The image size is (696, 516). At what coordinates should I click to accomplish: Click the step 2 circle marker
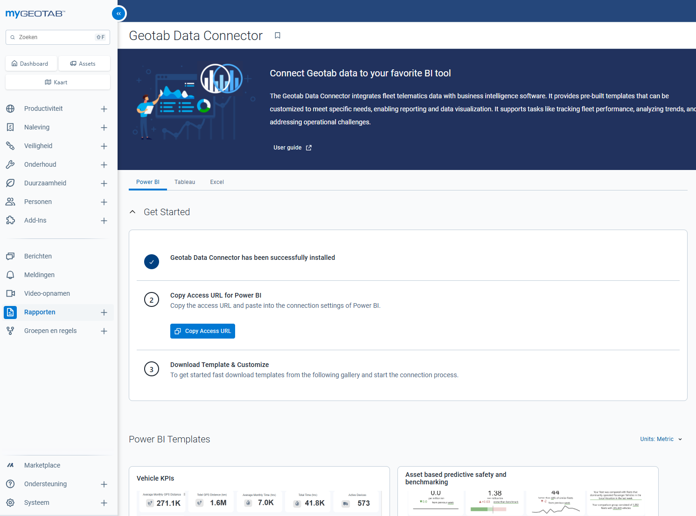(152, 300)
